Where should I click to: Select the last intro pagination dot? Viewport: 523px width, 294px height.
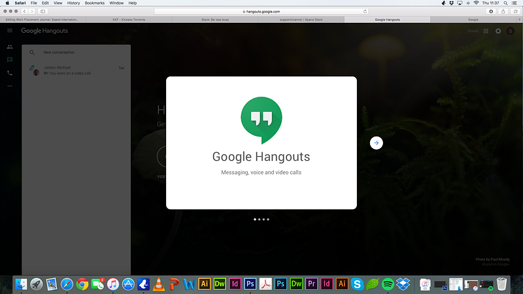click(x=268, y=220)
